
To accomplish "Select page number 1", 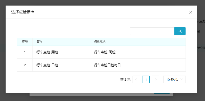I will tap(146, 79).
